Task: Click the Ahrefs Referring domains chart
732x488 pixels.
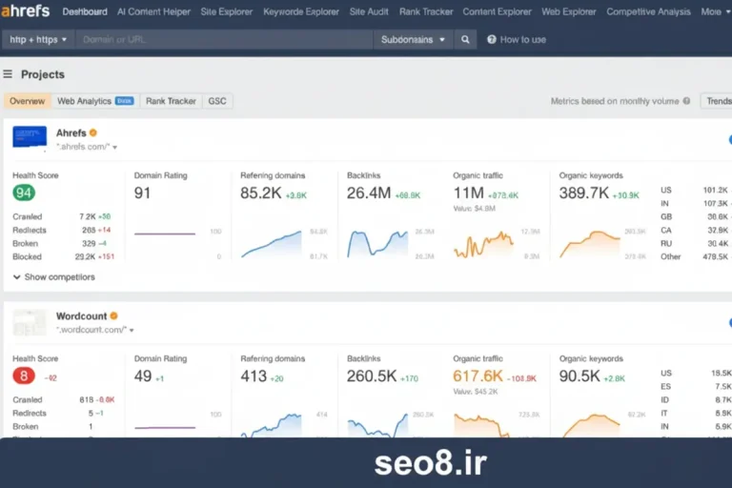Action: 272,244
